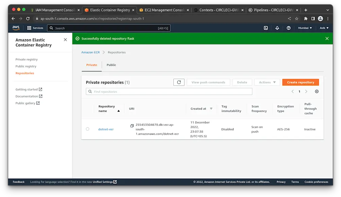Click the Inactive pull-through cache cell
This screenshot has width=341, height=197.
[310, 129]
